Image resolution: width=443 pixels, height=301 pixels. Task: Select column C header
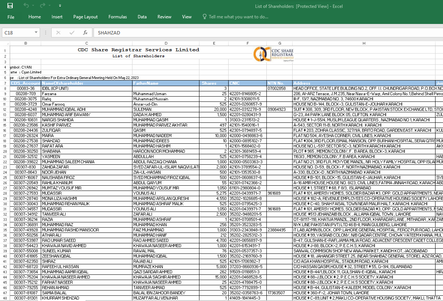coord(87,43)
